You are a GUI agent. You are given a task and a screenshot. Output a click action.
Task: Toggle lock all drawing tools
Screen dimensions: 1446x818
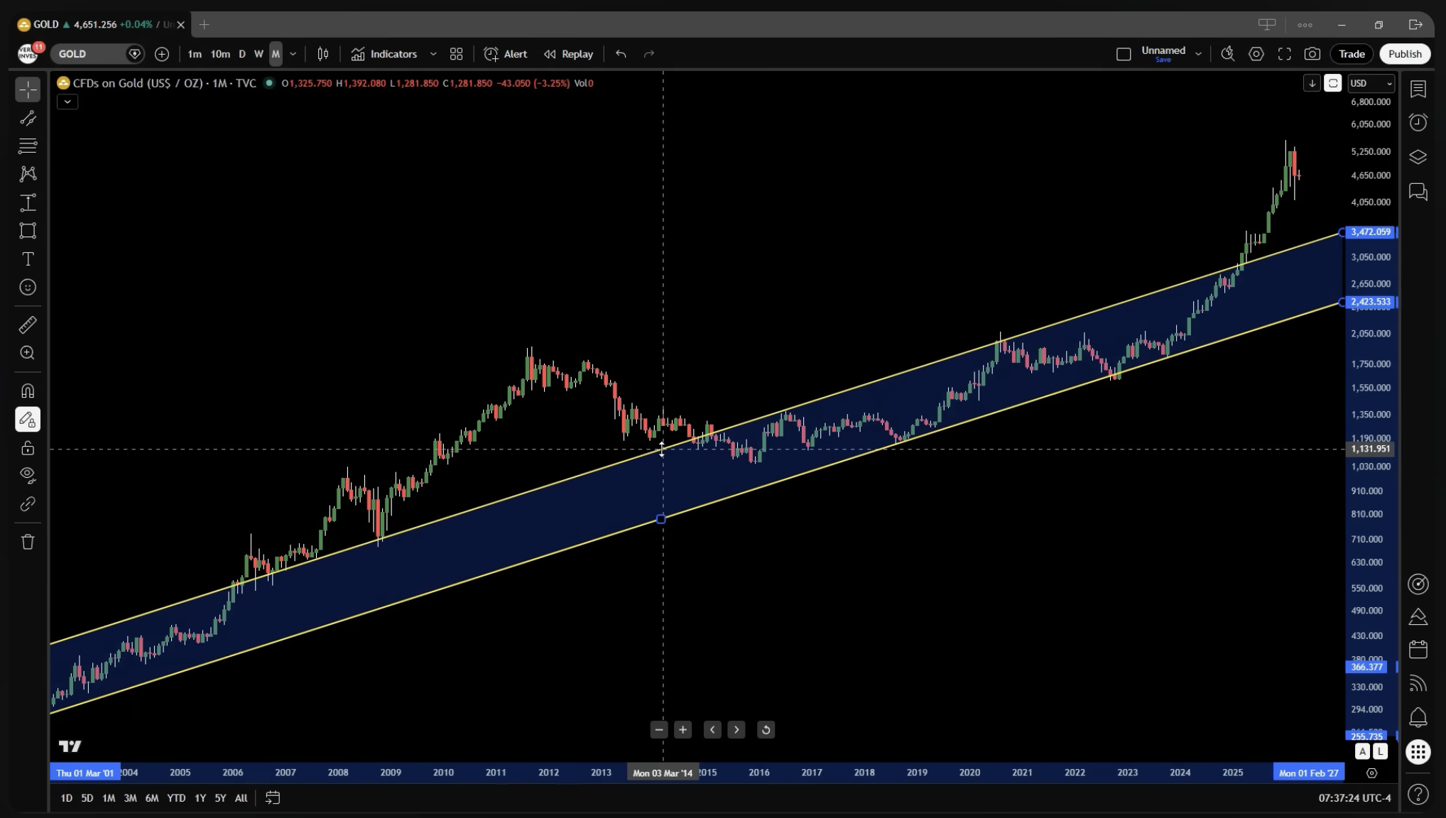[x=28, y=448]
